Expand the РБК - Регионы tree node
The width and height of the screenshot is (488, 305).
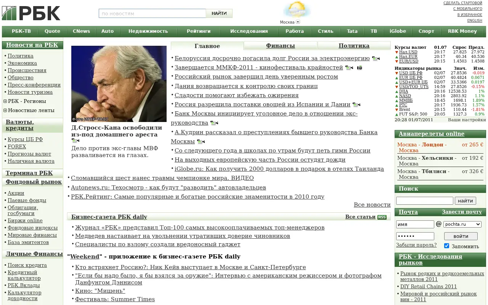click(5, 101)
